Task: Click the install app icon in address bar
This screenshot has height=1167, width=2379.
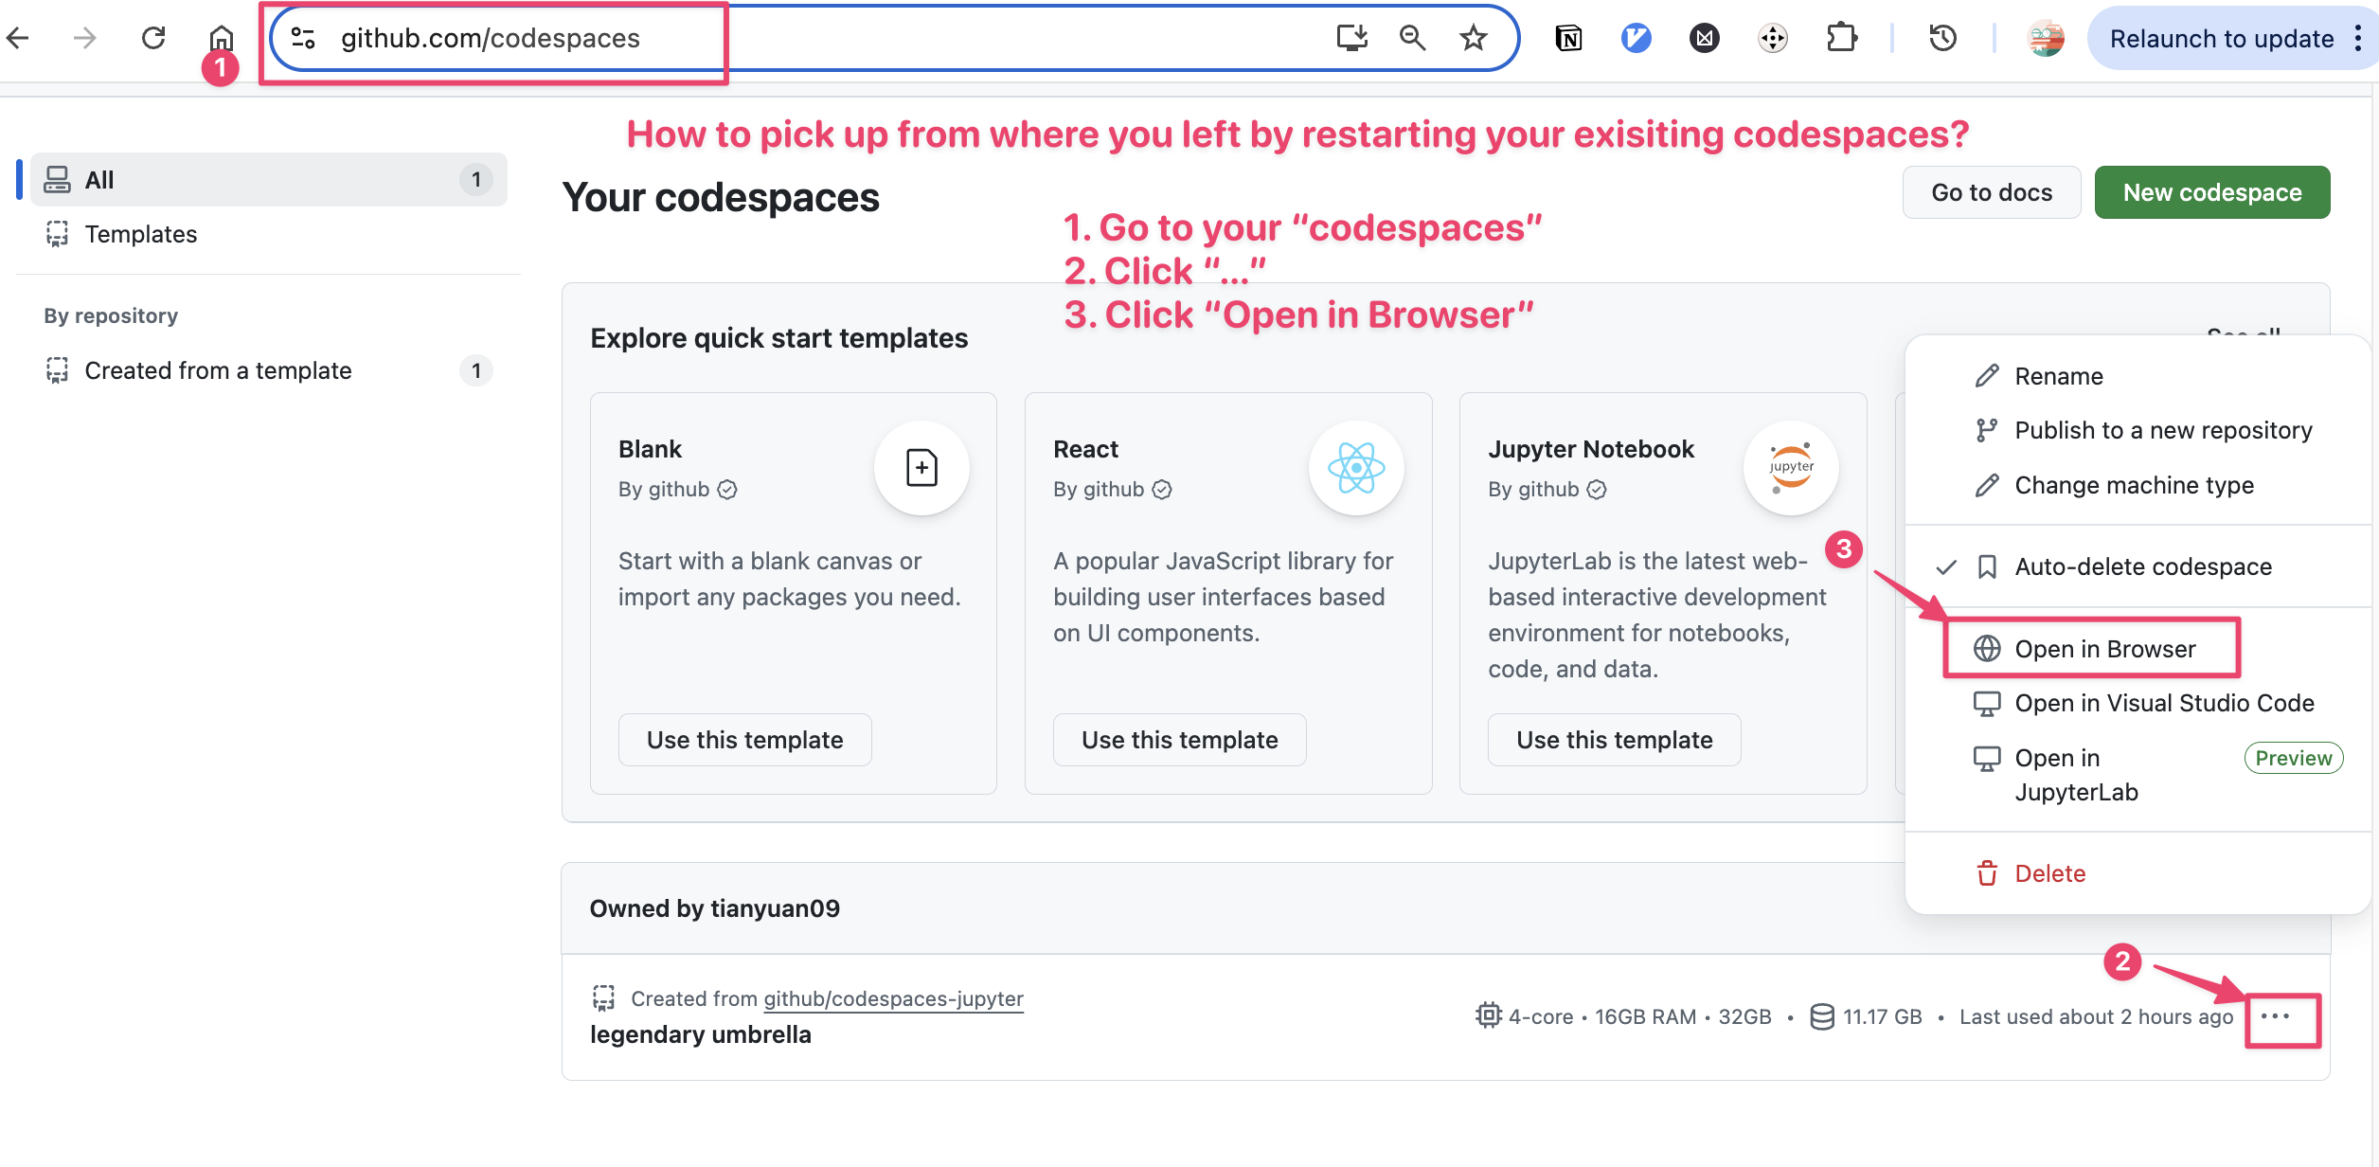Action: click(x=1351, y=38)
